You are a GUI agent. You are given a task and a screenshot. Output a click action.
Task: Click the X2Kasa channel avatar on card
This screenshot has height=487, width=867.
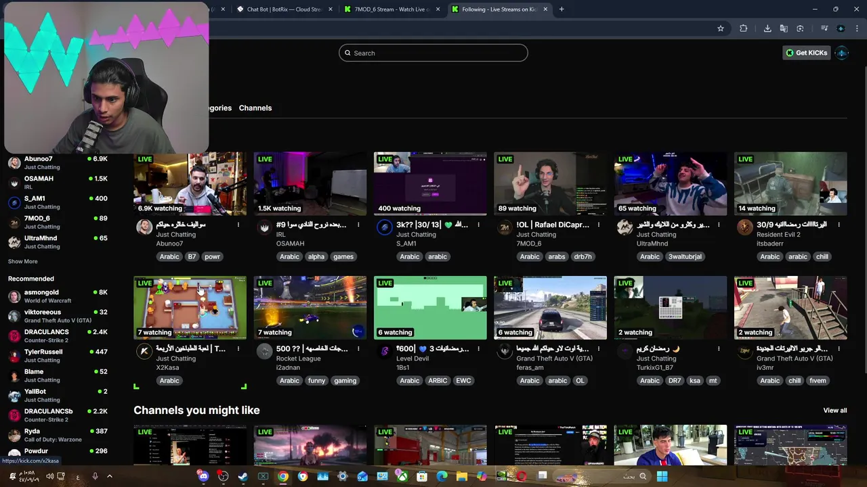(x=144, y=351)
